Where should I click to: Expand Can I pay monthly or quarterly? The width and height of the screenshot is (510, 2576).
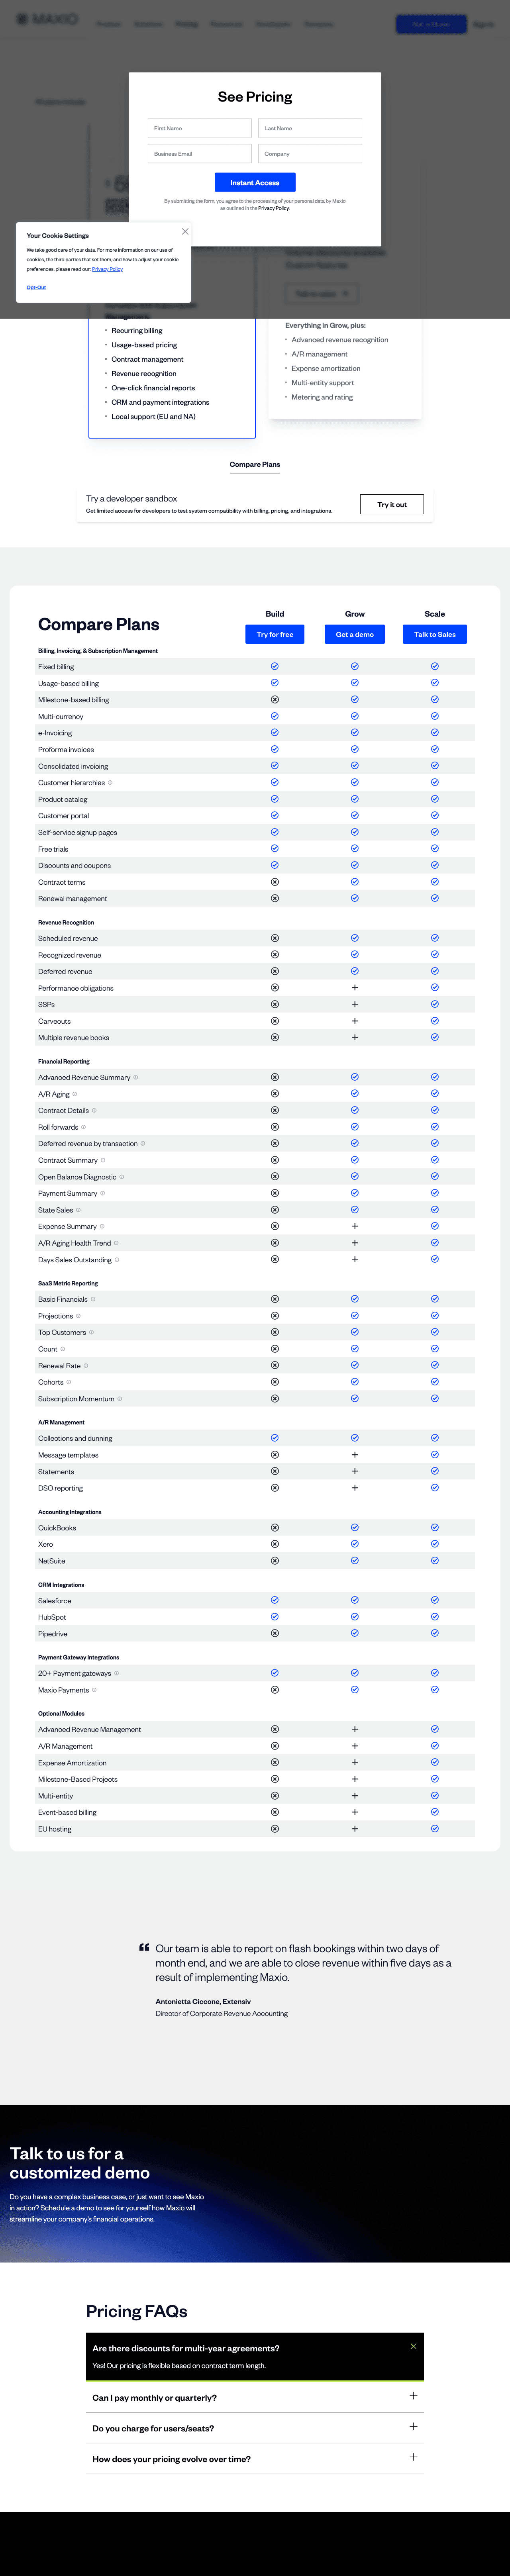pyautogui.click(x=413, y=2396)
